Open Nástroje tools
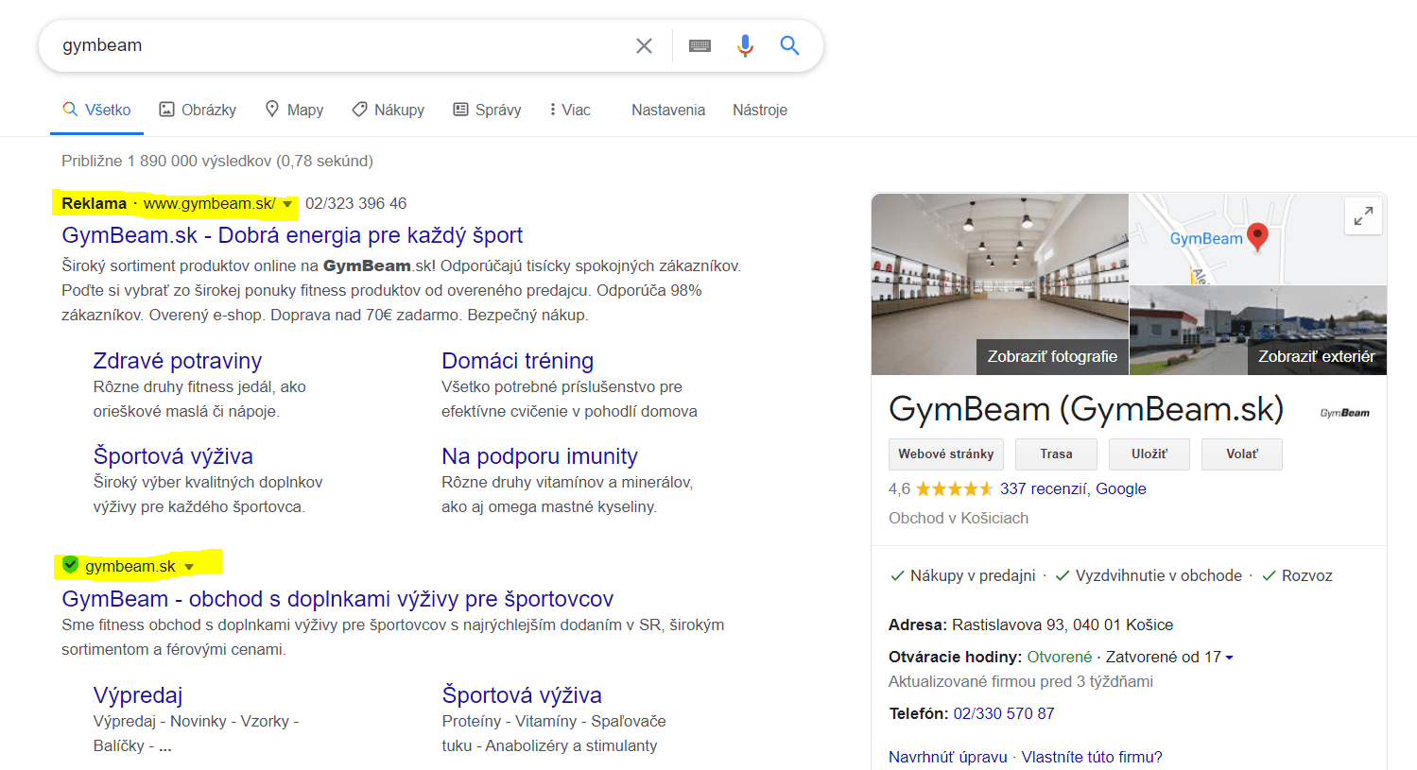The height and width of the screenshot is (770, 1417). (x=760, y=110)
